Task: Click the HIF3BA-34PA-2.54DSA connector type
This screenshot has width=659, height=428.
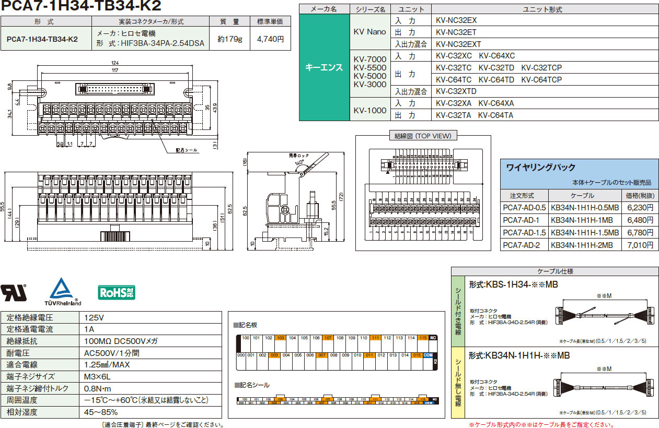Action: click(163, 44)
